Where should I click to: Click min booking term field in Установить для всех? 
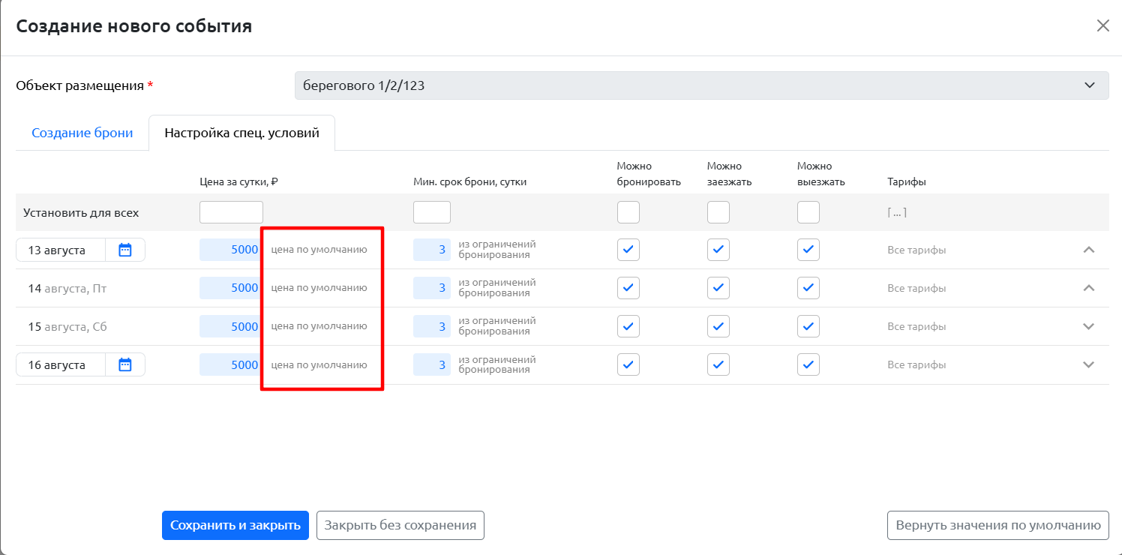432,212
